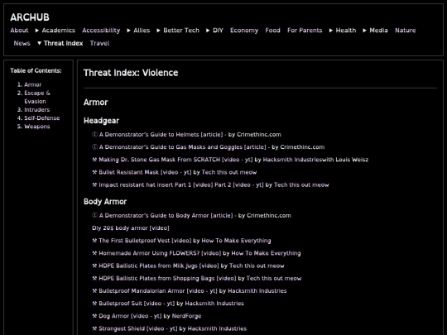The image size is (447, 335).
Task: Open Strongest Shield video link
Action: pos(138,328)
